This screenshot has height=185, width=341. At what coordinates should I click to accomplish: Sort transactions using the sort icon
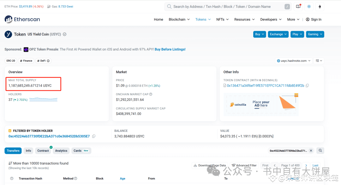[10, 163]
